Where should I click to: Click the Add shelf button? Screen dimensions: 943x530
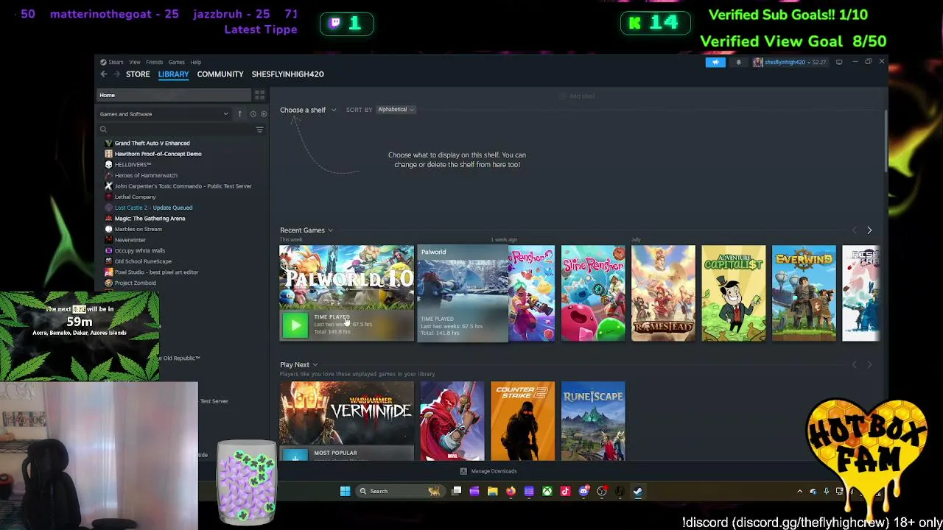tap(577, 96)
